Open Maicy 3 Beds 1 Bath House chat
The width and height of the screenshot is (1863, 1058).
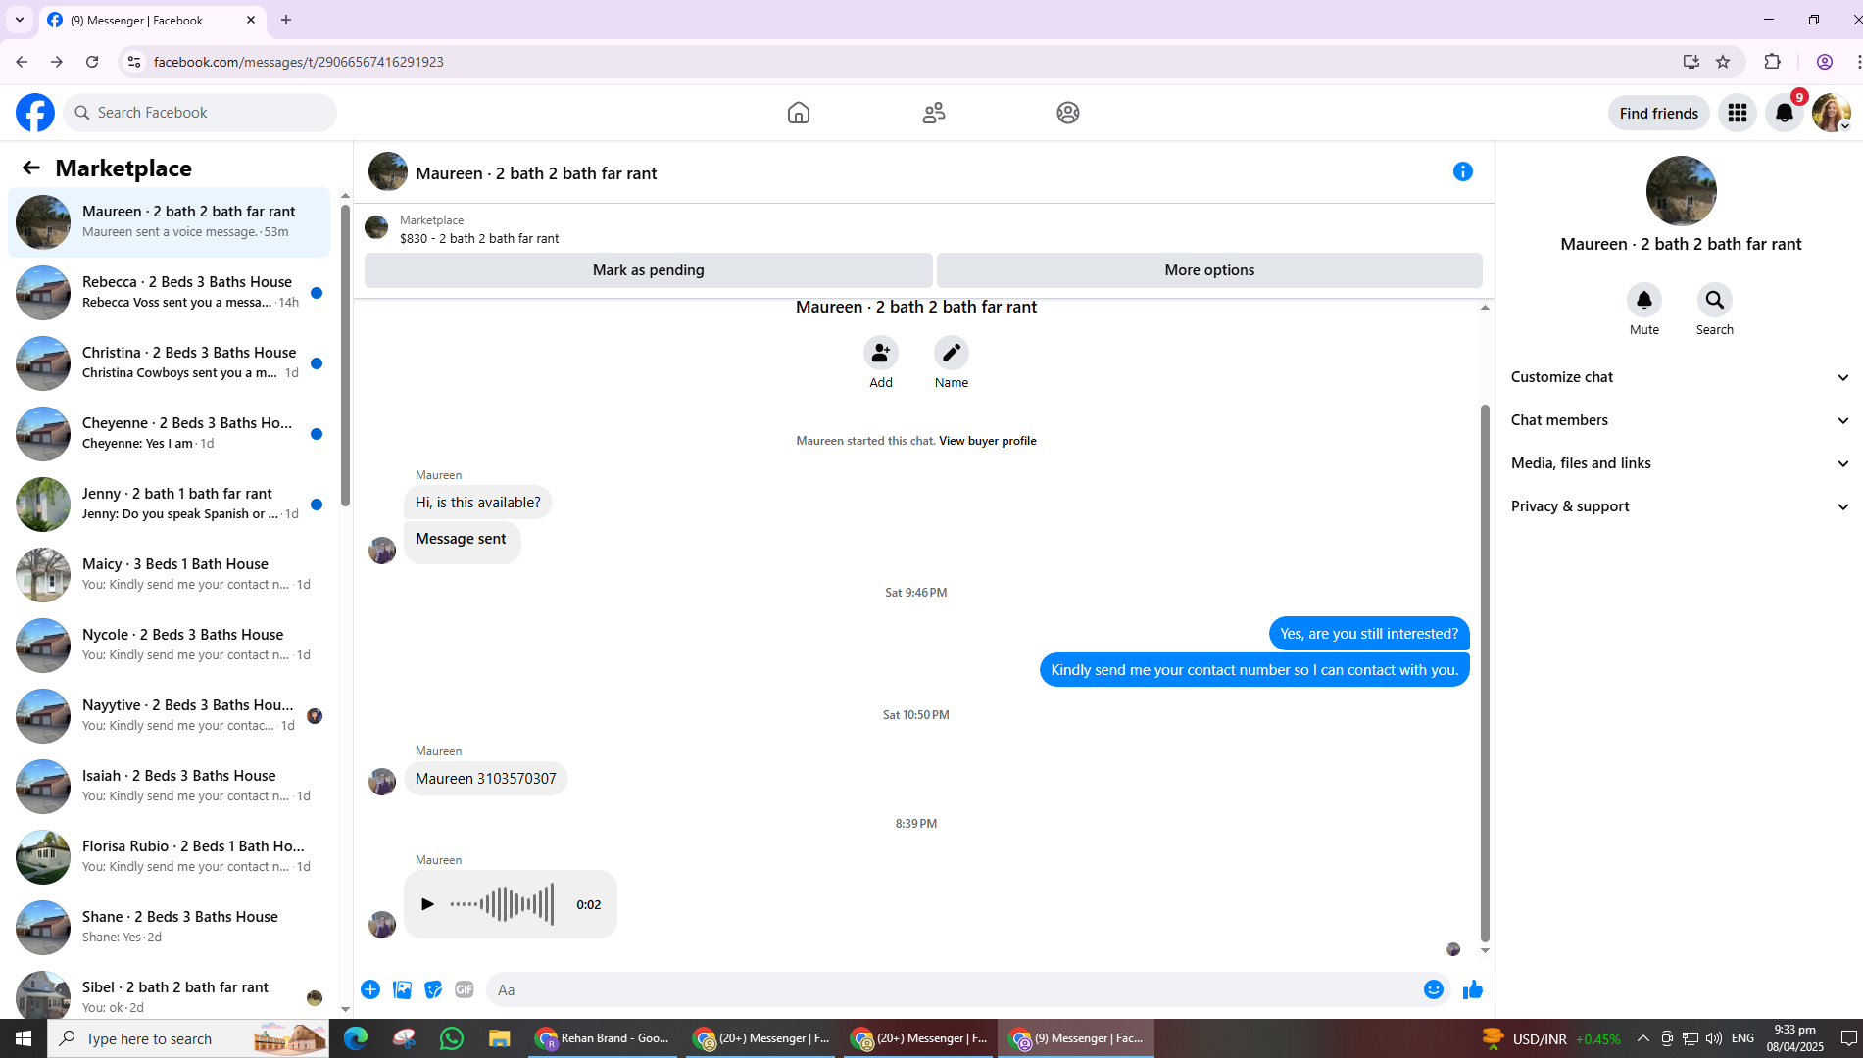(170, 574)
